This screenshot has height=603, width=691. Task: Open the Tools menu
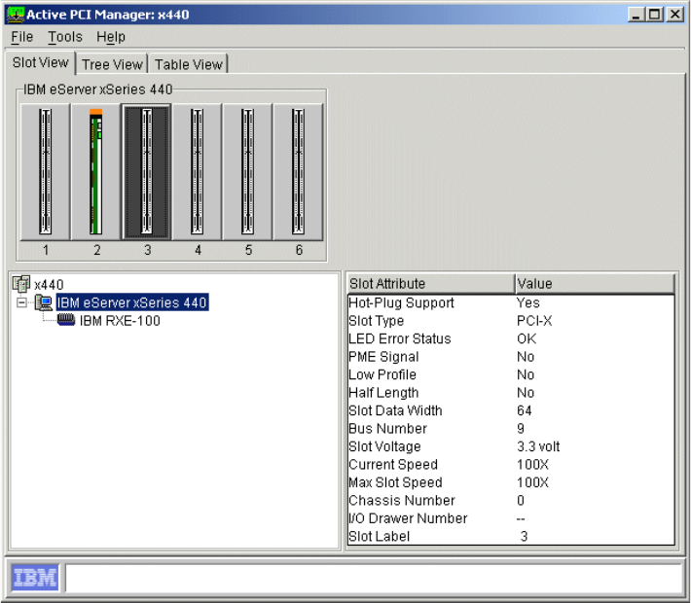65,37
